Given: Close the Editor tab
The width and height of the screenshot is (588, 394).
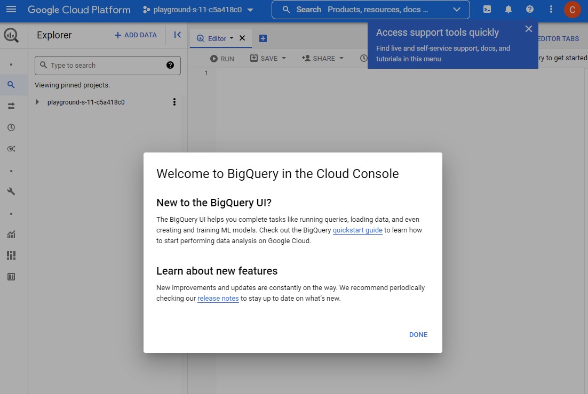Looking at the screenshot, I should click(x=242, y=38).
